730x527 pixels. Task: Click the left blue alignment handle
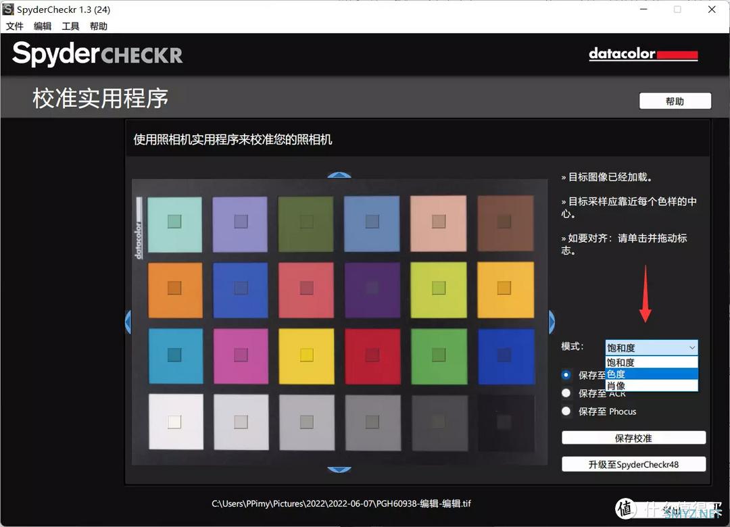(x=128, y=322)
